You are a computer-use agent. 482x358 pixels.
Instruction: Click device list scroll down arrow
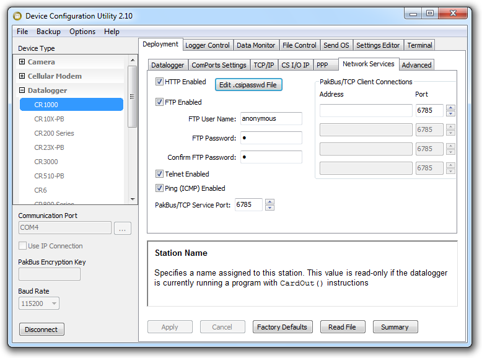pos(133,199)
